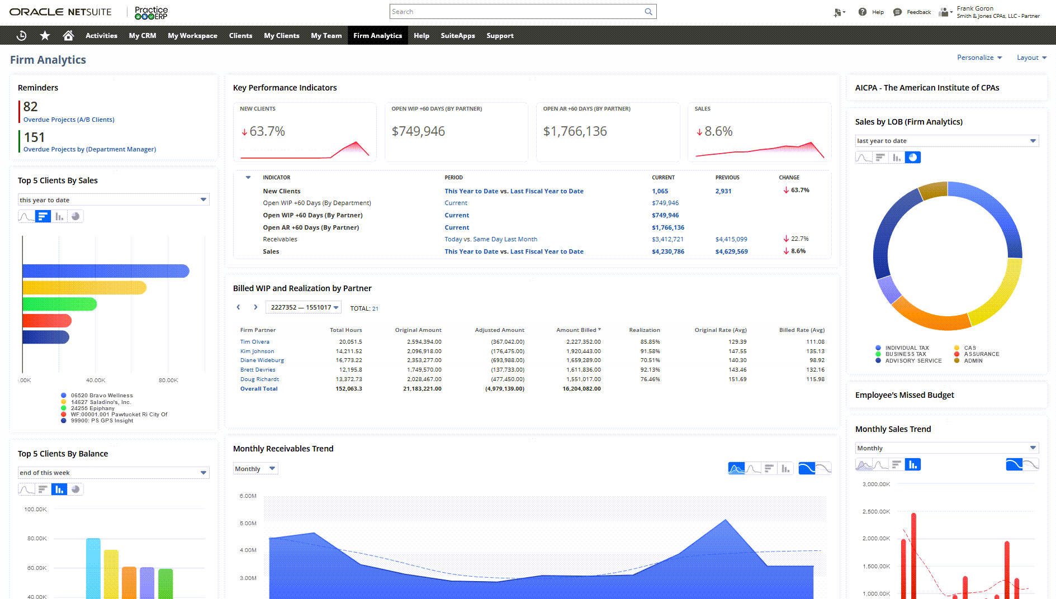Screen dimensions: 1056x599
Task: Open the Shortcuts star icon
Action: point(45,36)
